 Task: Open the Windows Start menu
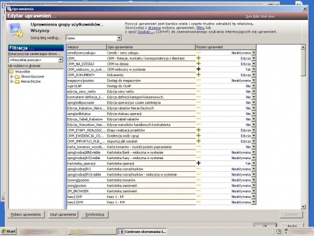8,231
